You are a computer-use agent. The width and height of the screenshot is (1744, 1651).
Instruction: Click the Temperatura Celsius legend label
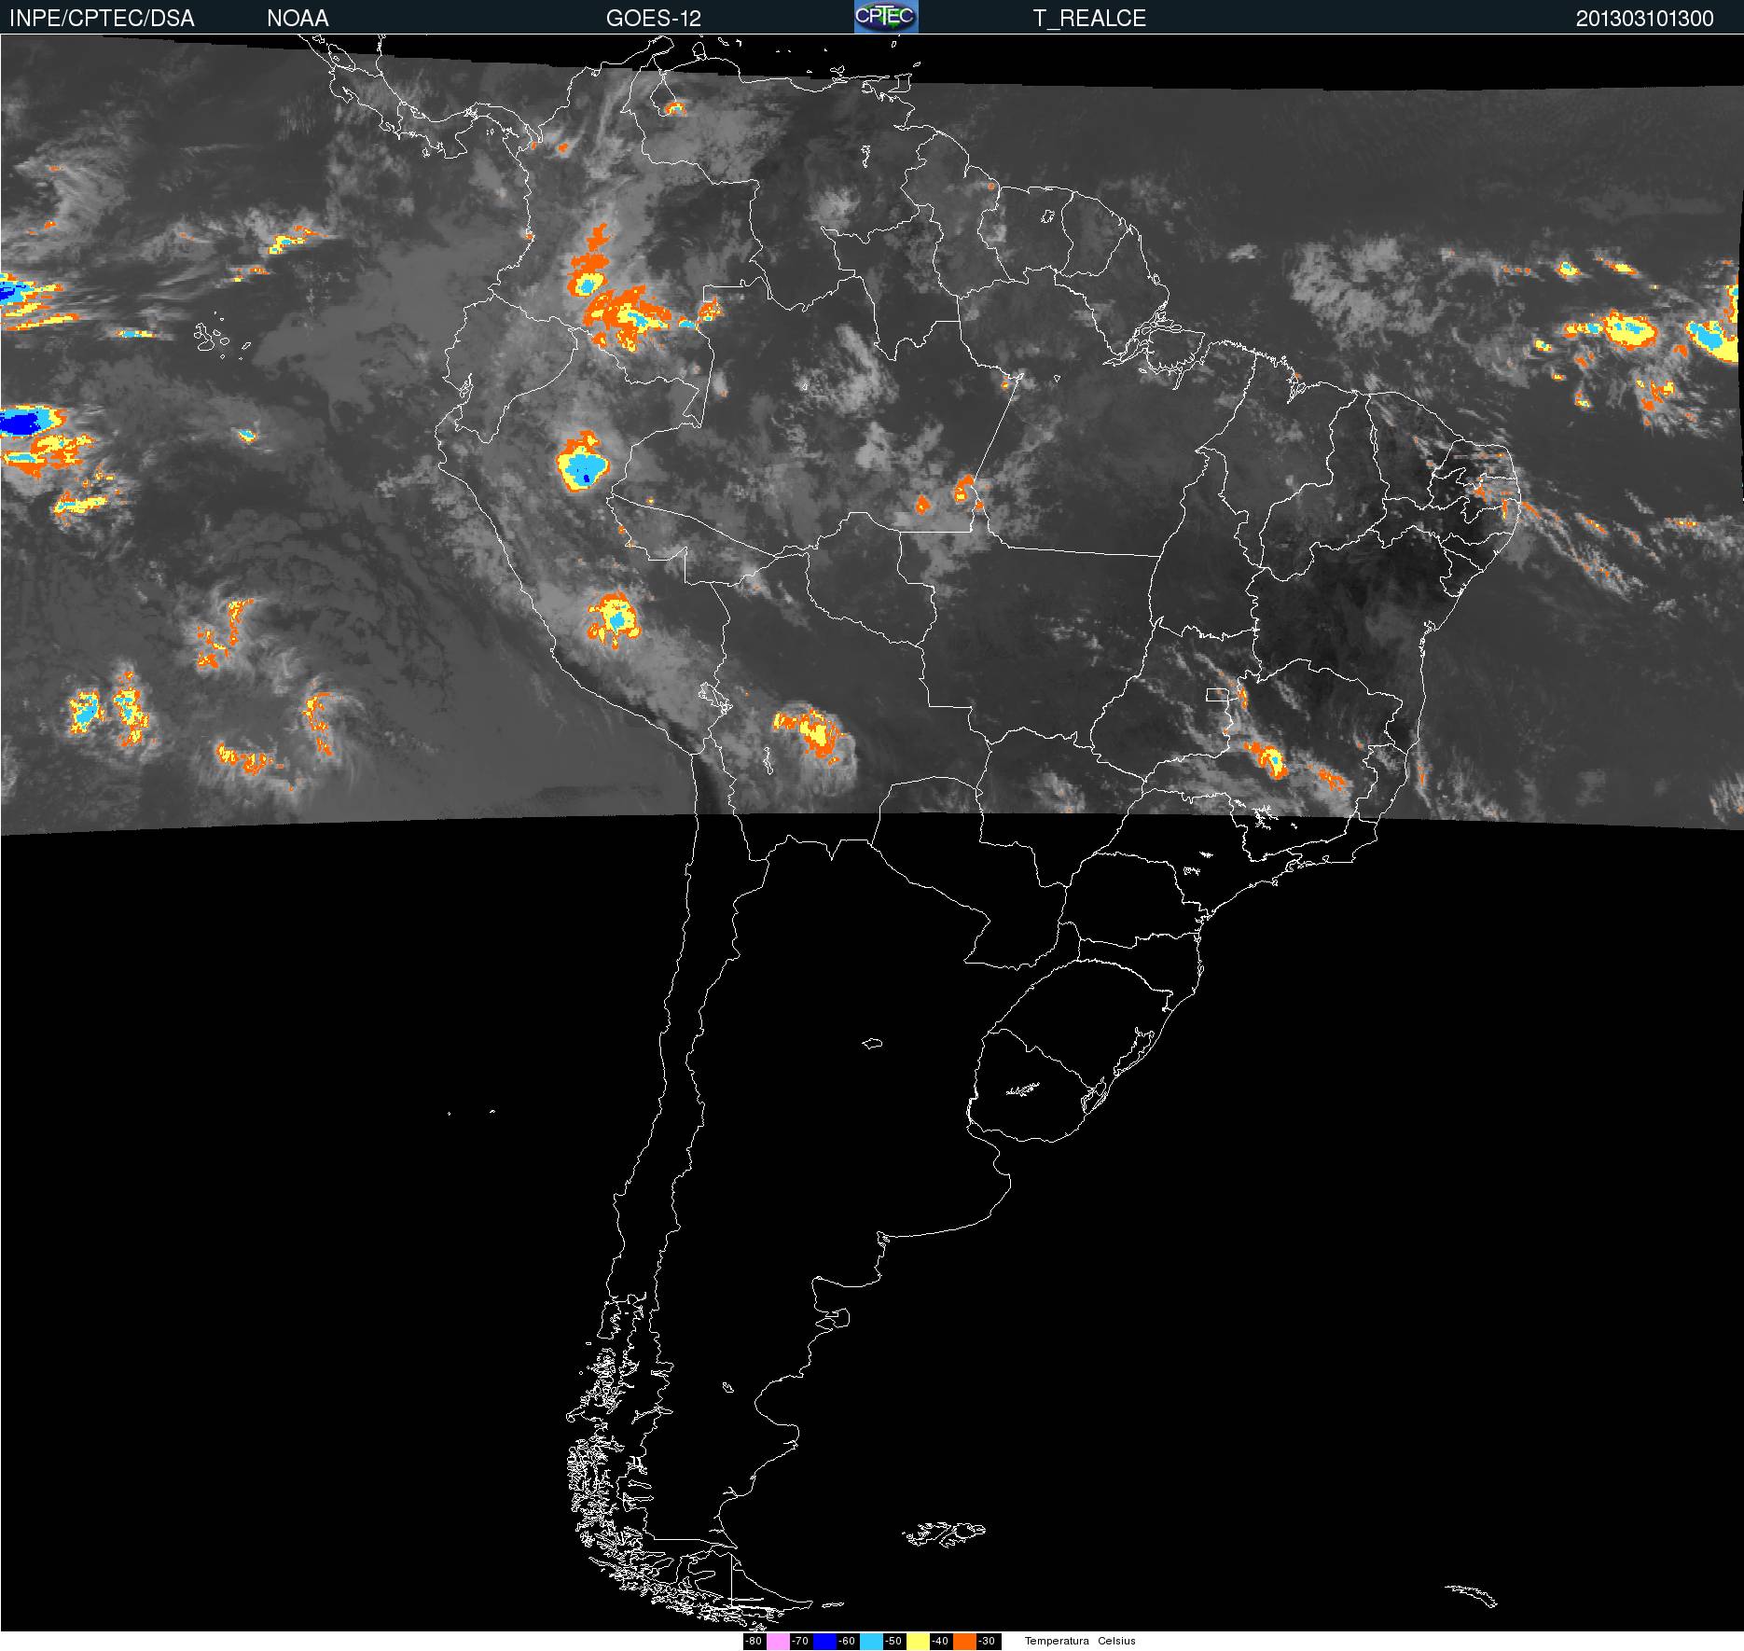coord(1080,1641)
